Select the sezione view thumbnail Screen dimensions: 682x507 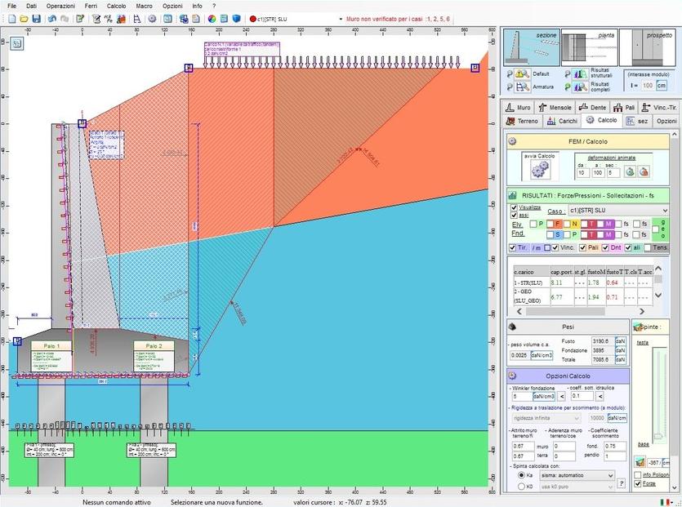(x=529, y=48)
